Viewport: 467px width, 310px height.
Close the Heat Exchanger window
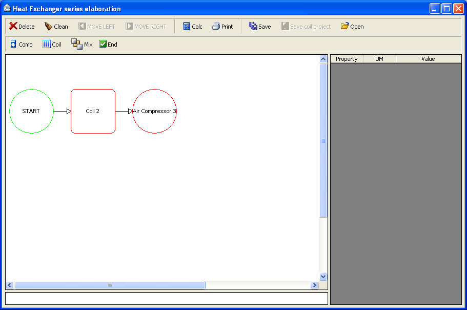point(458,9)
